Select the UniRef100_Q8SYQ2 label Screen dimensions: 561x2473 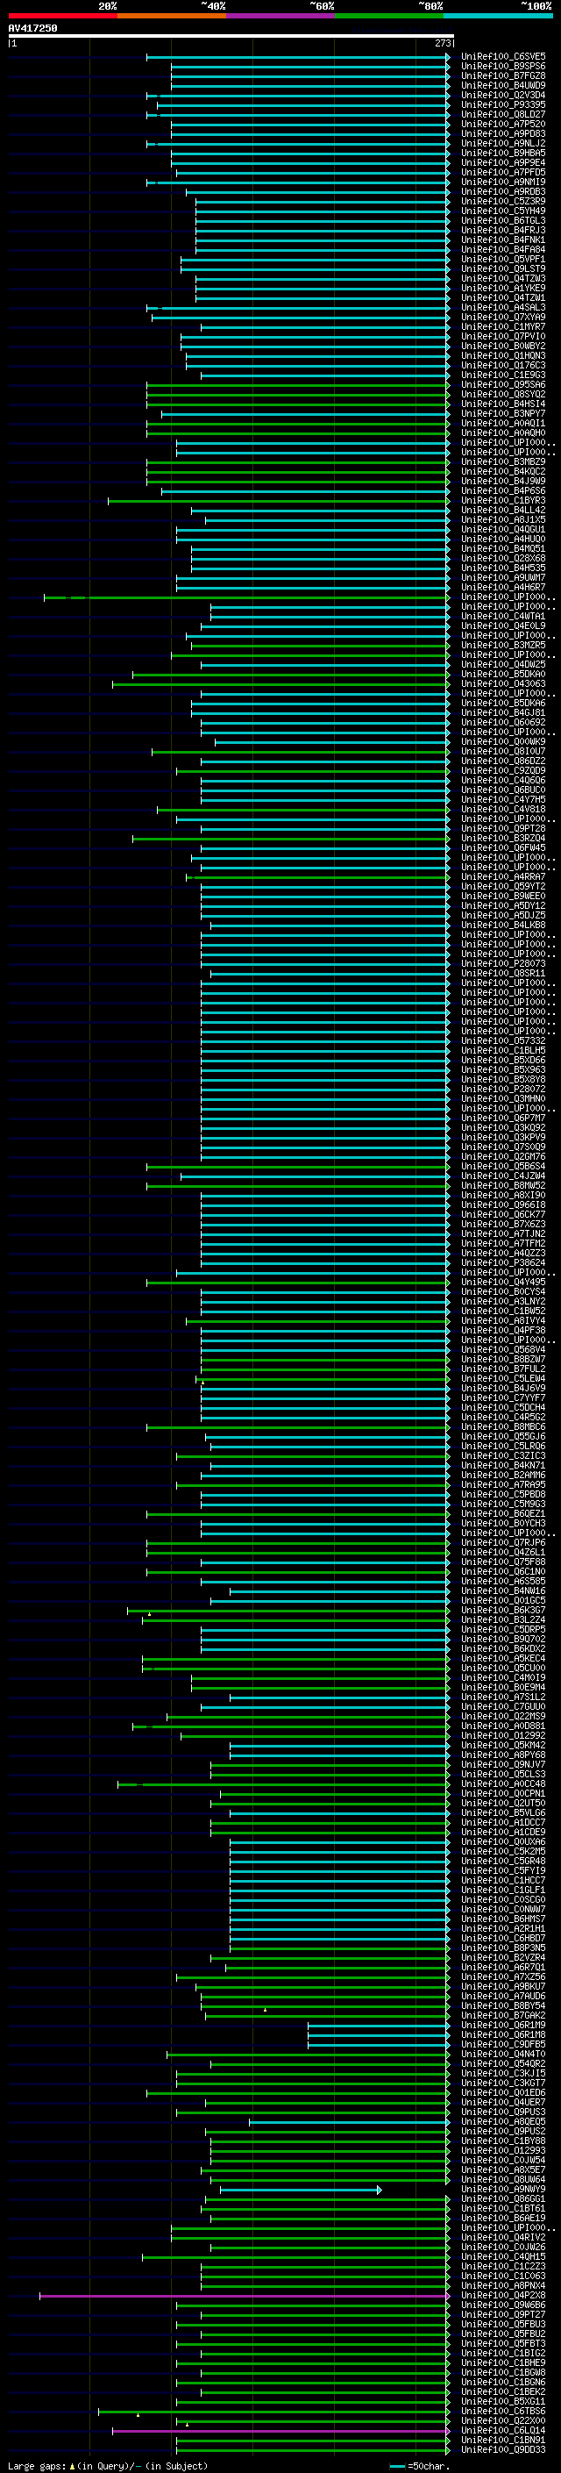[x=503, y=395]
